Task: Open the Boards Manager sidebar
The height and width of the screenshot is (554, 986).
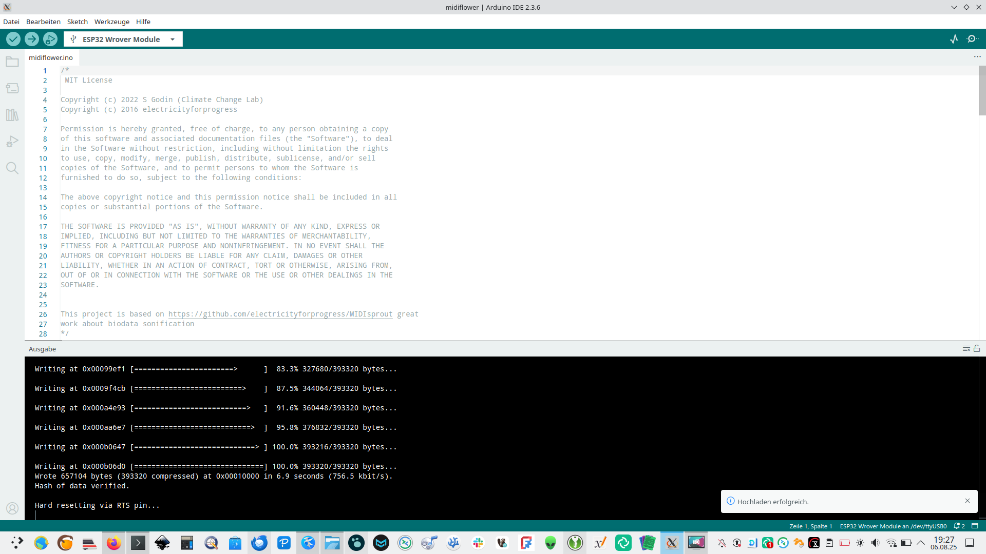Action: tap(12, 88)
